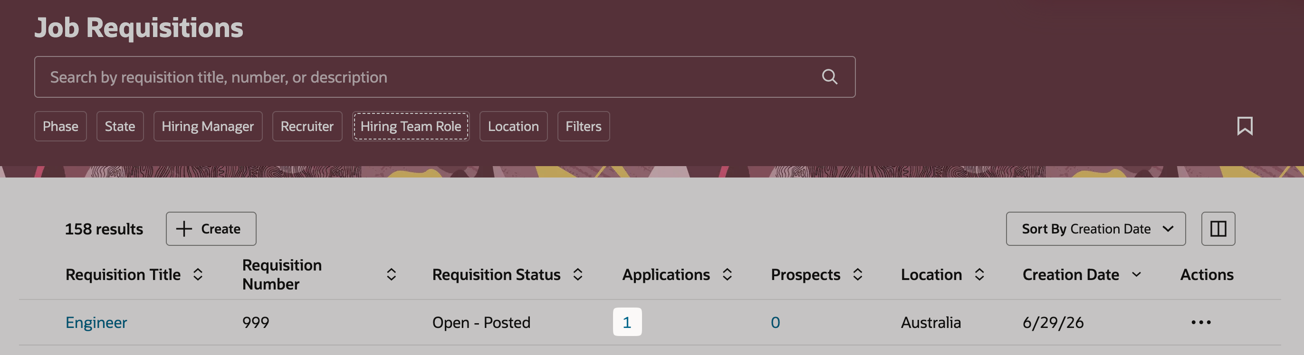Open Actions ellipsis for Engineer requisition

pos(1201,322)
